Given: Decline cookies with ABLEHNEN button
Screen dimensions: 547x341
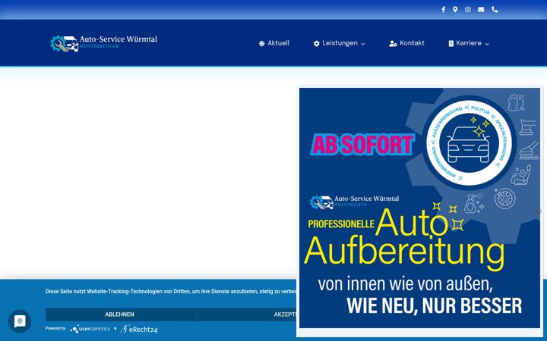Looking at the screenshot, I should point(119,314).
